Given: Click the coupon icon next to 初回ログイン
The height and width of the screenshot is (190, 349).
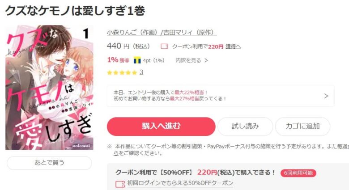Looking at the screenshot, I should tap(120, 184).
